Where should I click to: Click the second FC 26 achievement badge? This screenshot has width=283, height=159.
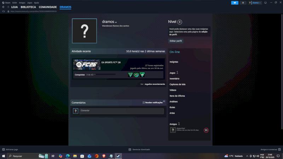pos(136,75)
